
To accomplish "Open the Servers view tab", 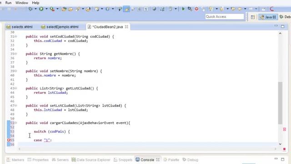I will tap(60, 160).
